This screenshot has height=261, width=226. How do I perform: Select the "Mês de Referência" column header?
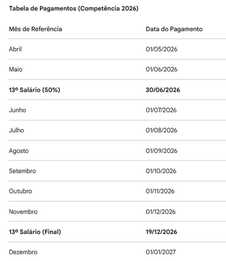coord(35,29)
